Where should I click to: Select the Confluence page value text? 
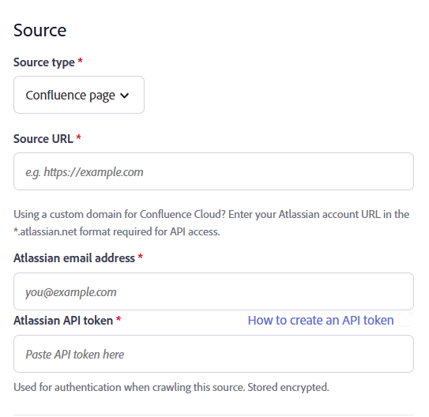click(70, 96)
